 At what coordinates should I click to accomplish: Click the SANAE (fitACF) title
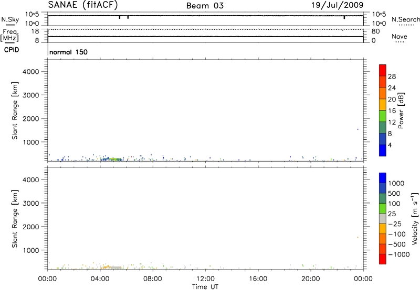[83, 5]
